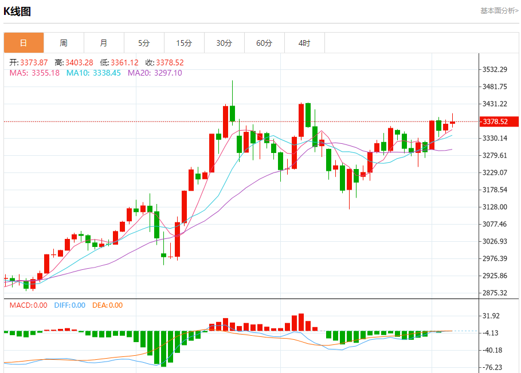Click the MA20: 3297.10 indicator label
521x373 pixels.
(155, 73)
